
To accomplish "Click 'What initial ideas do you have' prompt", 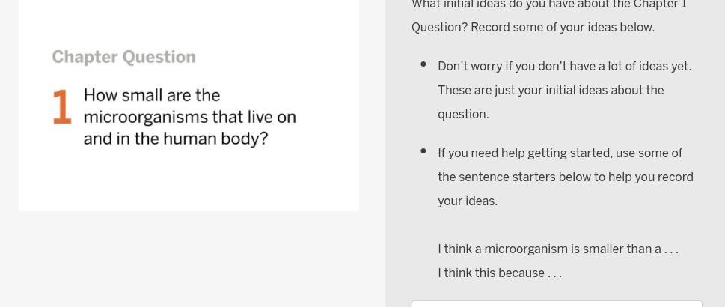I will click(549, 5).
